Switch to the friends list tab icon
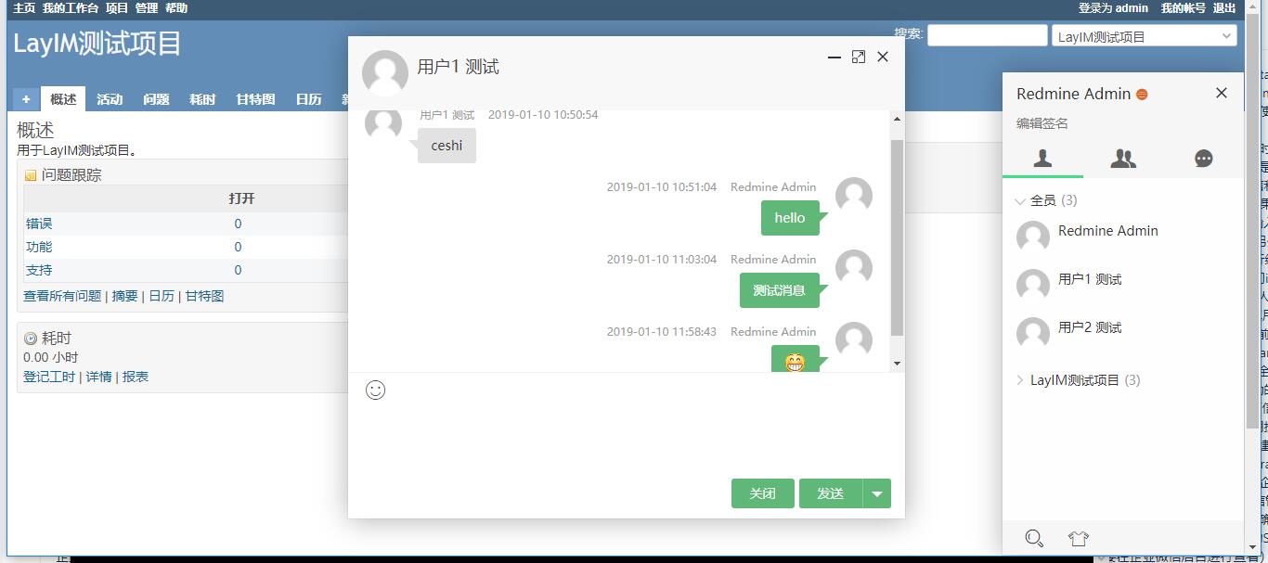The height and width of the screenshot is (563, 1268). (x=1042, y=159)
